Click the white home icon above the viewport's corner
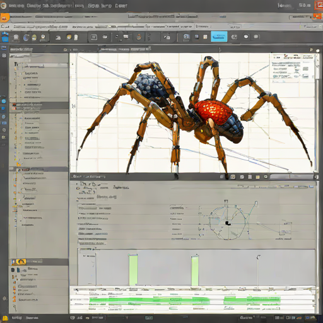 (x=317, y=50)
